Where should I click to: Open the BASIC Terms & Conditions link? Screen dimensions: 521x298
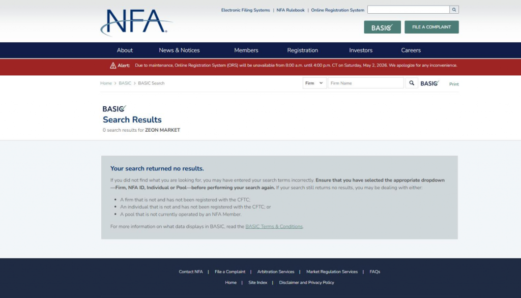(x=274, y=227)
